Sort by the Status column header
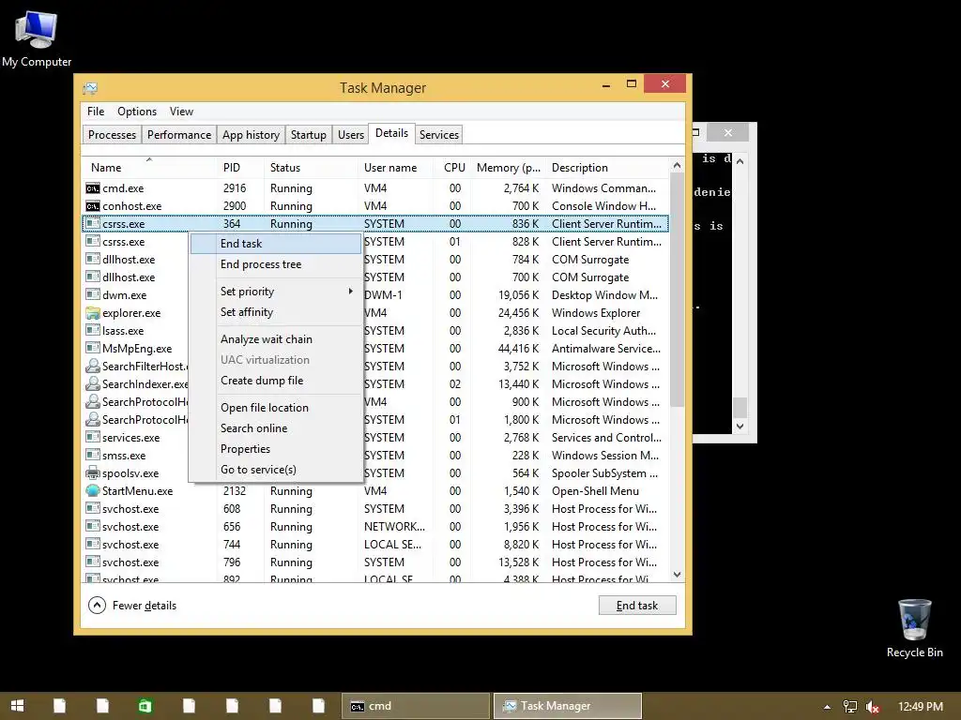This screenshot has width=961, height=720. [x=312, y=167]
